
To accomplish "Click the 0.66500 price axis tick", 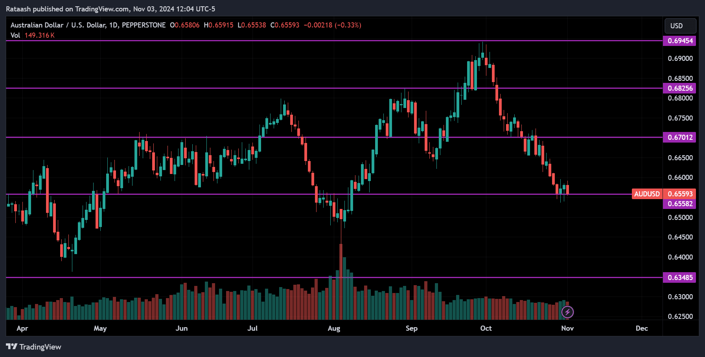I will pos(680,158).
